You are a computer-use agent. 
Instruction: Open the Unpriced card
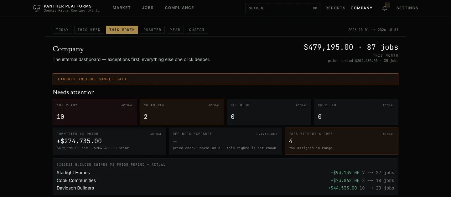[x=356, y=112]
